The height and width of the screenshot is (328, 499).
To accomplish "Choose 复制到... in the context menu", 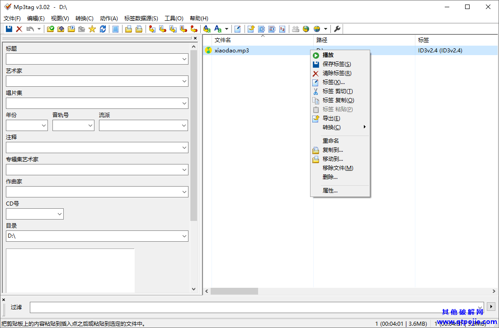I will [340, 150].
